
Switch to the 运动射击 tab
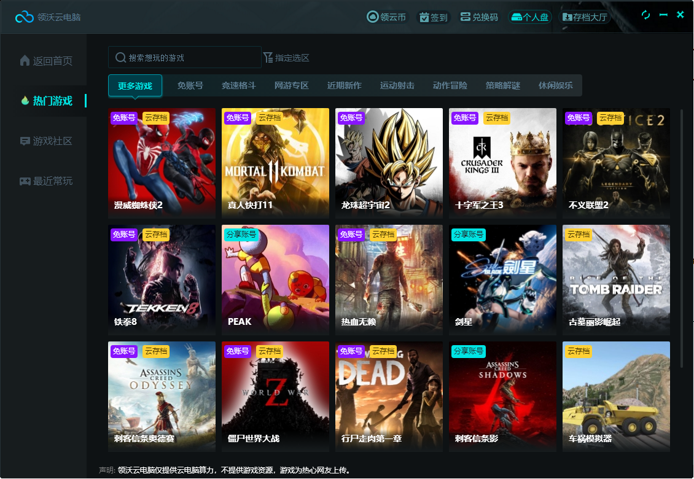(397, 85)
